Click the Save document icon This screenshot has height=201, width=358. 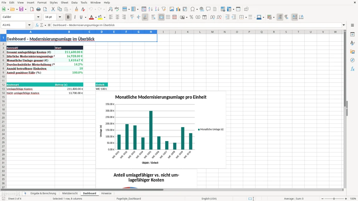coord(21,9)
